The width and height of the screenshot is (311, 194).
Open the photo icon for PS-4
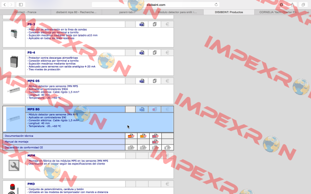pos(142,53)
